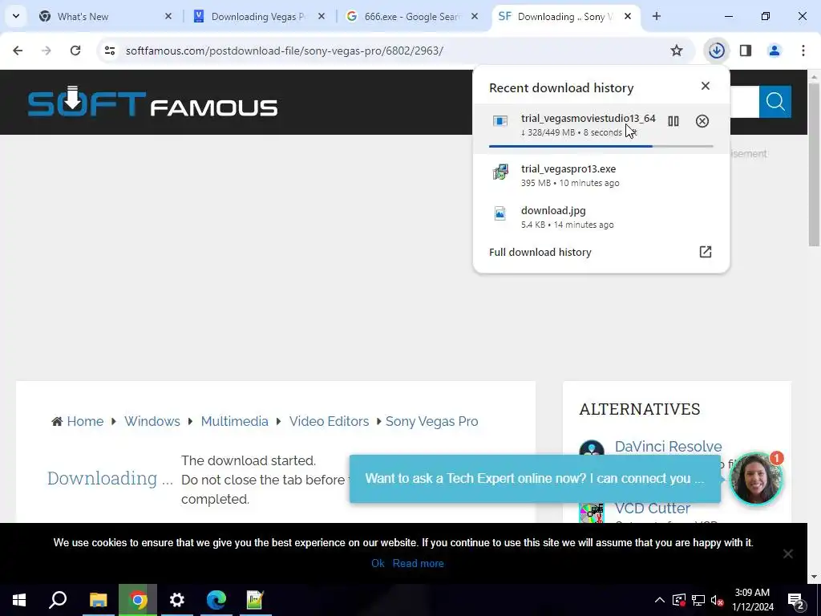This screenshot has height=616, width=821.
Task: Go to Video Editors breadcrumb
Action: point(329,422)
